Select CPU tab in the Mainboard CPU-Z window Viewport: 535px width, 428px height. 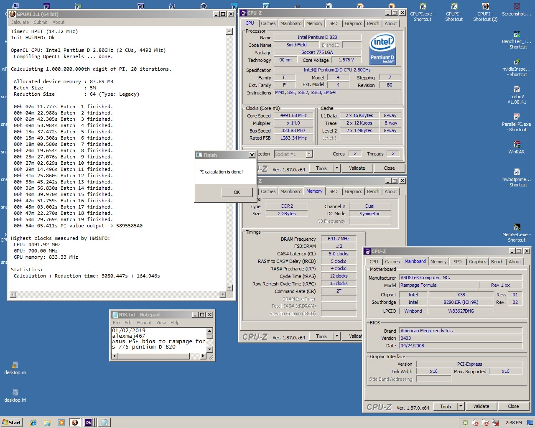point(374,262)
